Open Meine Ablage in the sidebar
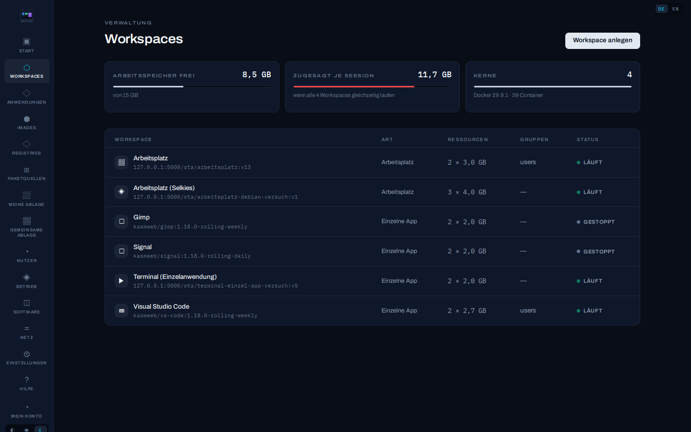The width and height of the screenshot is (691, 432). [27, 199]
